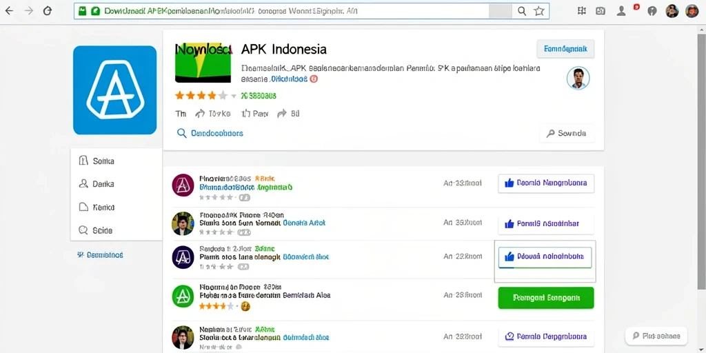Select "Stide" in the left sidebar
This screenshot has height=353, width=706.
tap(102, 230)
